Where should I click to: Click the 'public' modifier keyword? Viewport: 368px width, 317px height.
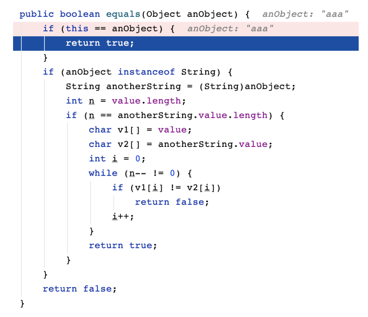[x=37, y=14]
